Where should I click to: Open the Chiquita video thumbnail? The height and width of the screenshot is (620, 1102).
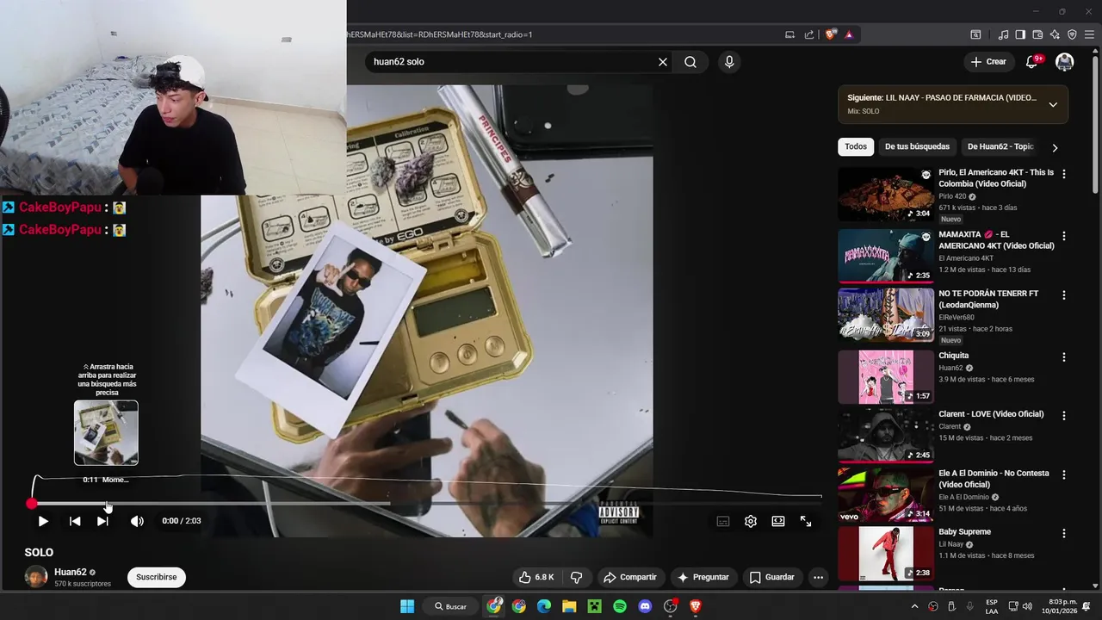[886, 376]
